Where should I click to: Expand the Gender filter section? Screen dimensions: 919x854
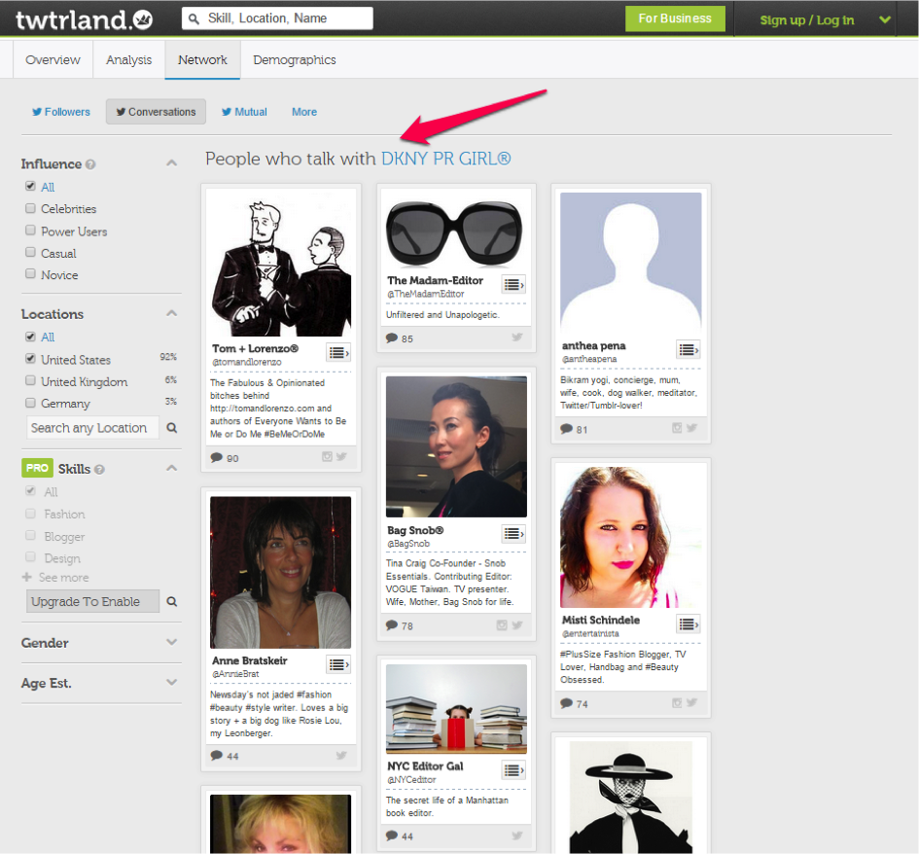click(171, 642)
